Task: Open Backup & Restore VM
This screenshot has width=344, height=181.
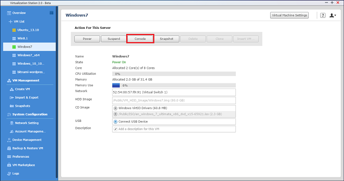Action: (x=28, y=148)
